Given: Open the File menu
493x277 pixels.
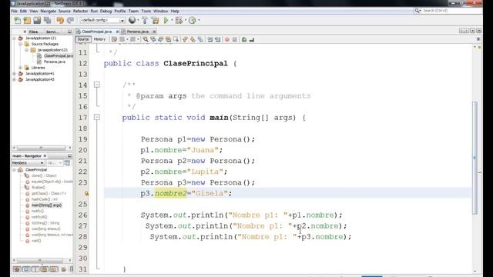Looking at the screenshot, I should pos(15,11).
